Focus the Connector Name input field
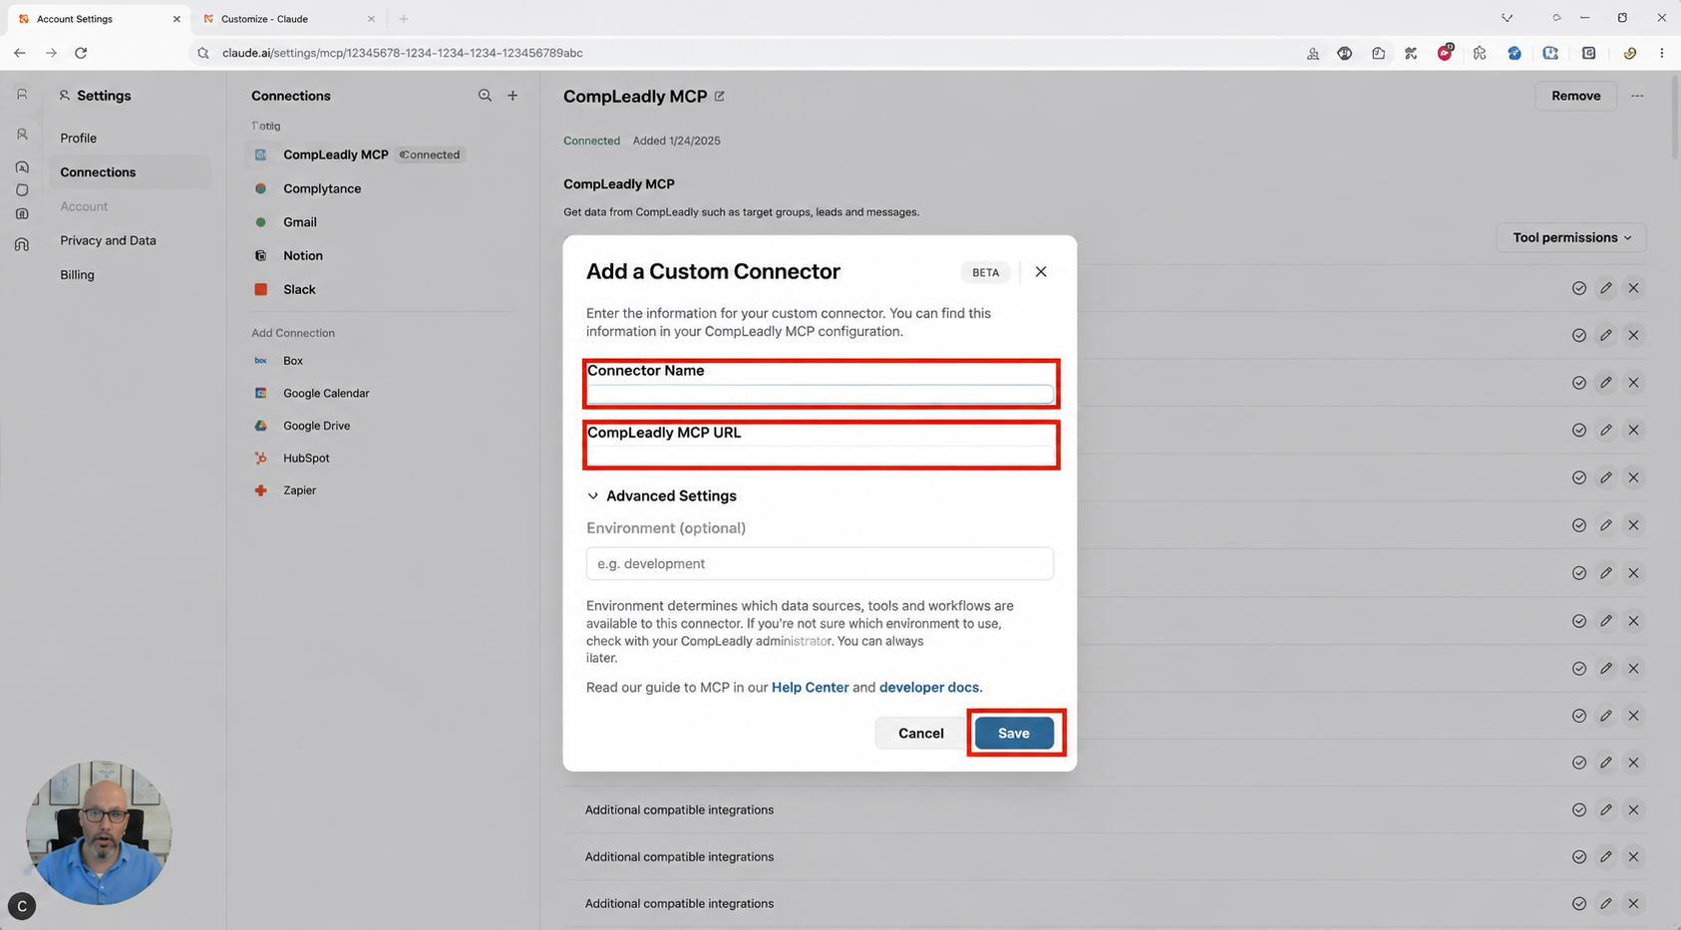Image resolution: width=1681 pixels, height=930 pixels. 820,395
